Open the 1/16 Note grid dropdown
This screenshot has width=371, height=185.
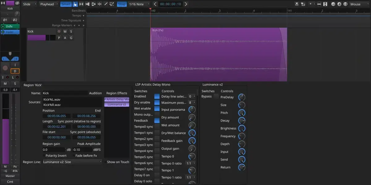tap(139, 4)
